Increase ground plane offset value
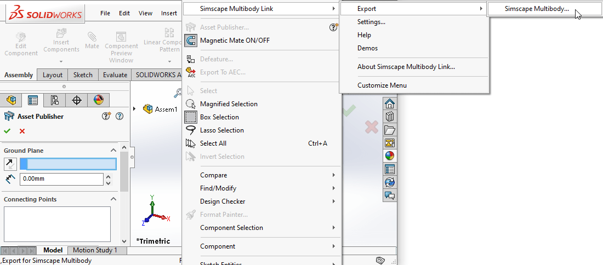 pyautogui.click(x=108, y=177)
